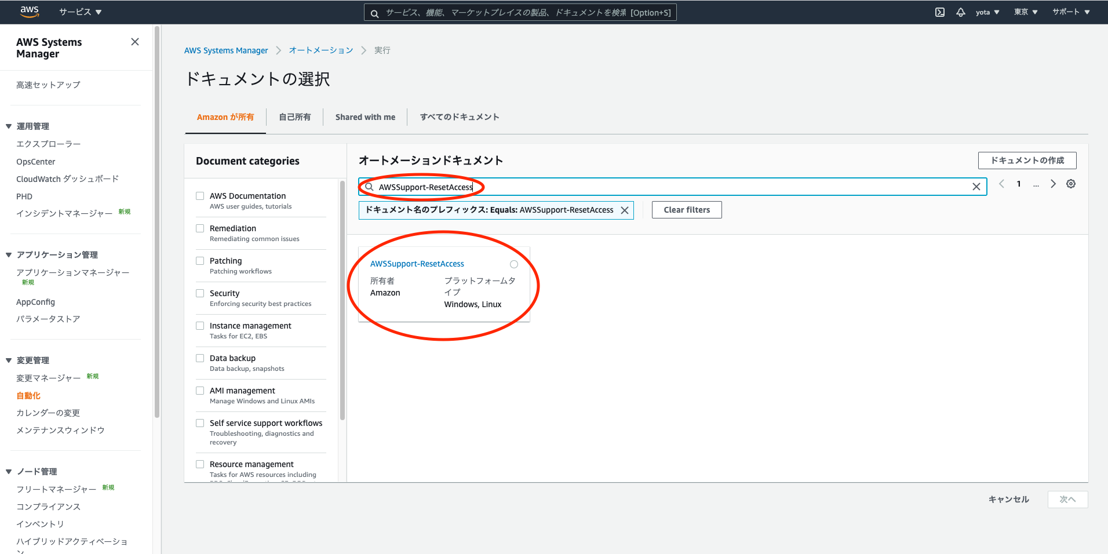1108x554 pixels.
Task: Open エクスプローラー in the sidebar
Action: 49,144
